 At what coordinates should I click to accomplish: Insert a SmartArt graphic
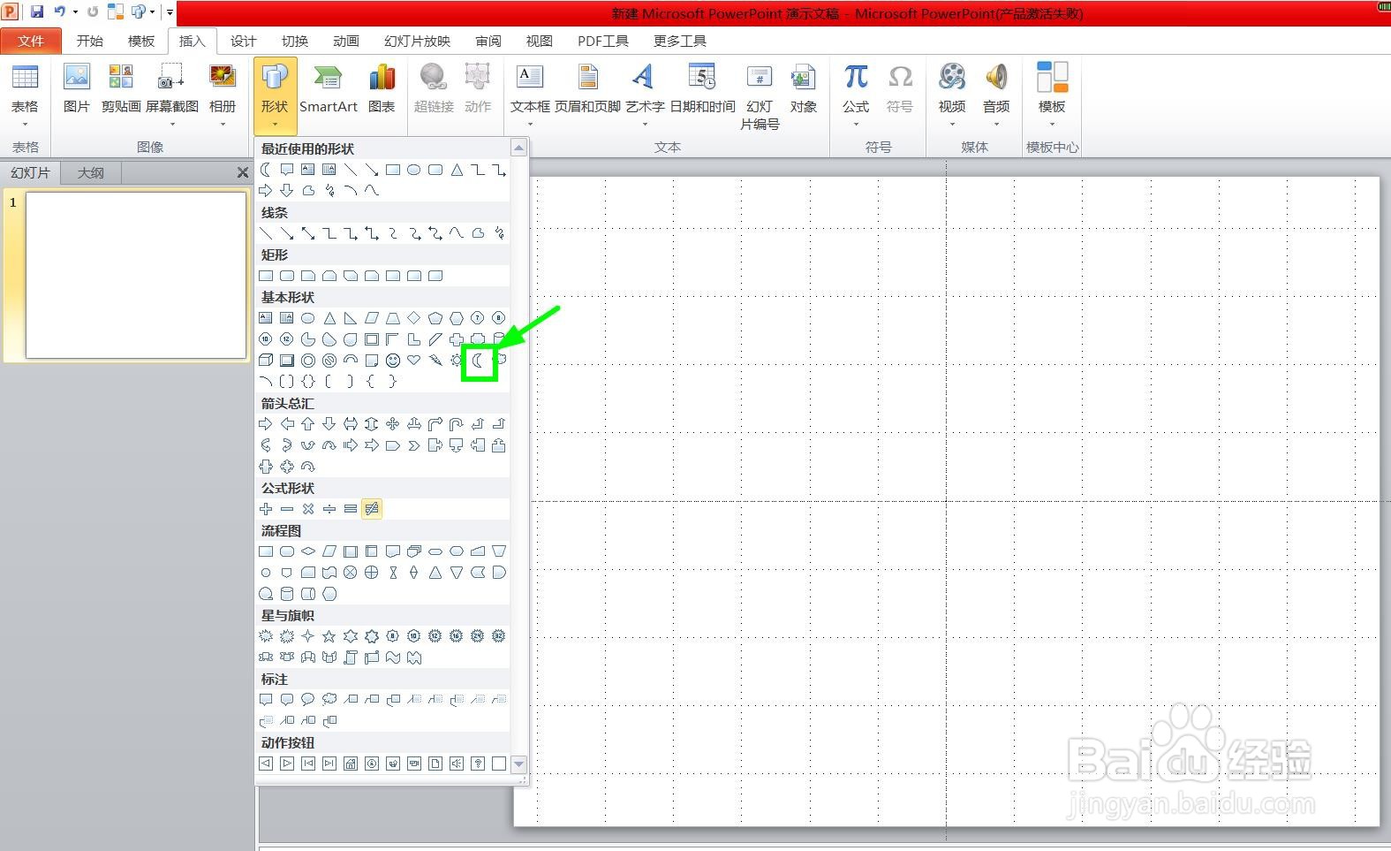point(329,89)
